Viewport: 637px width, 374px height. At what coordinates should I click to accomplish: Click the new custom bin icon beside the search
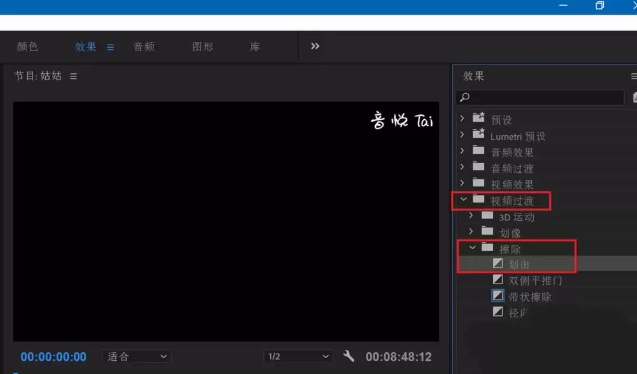633,97
